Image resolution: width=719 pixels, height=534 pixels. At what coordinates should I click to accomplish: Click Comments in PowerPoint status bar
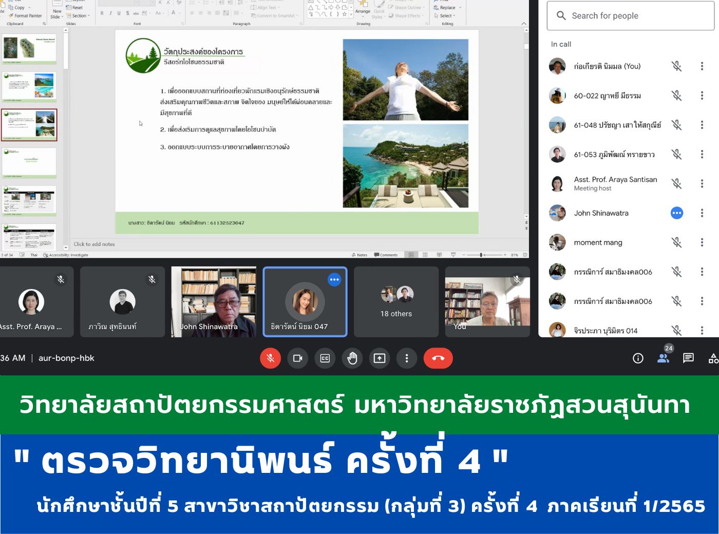click(x=386, y=255)
